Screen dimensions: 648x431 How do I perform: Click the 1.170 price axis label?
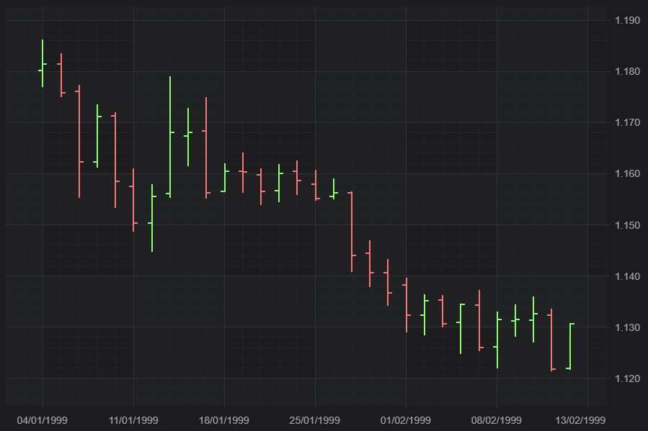pyautogui.click(x=627, y=122)
